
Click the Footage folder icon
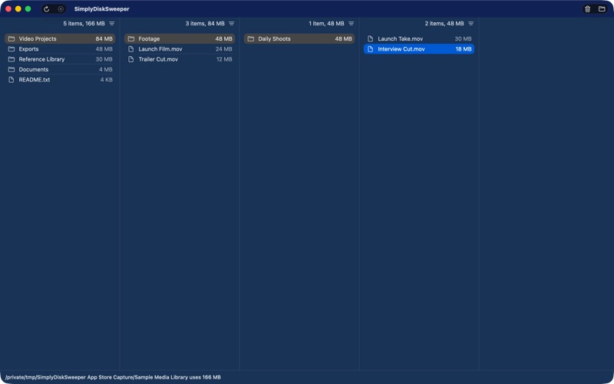click(131, 39)
